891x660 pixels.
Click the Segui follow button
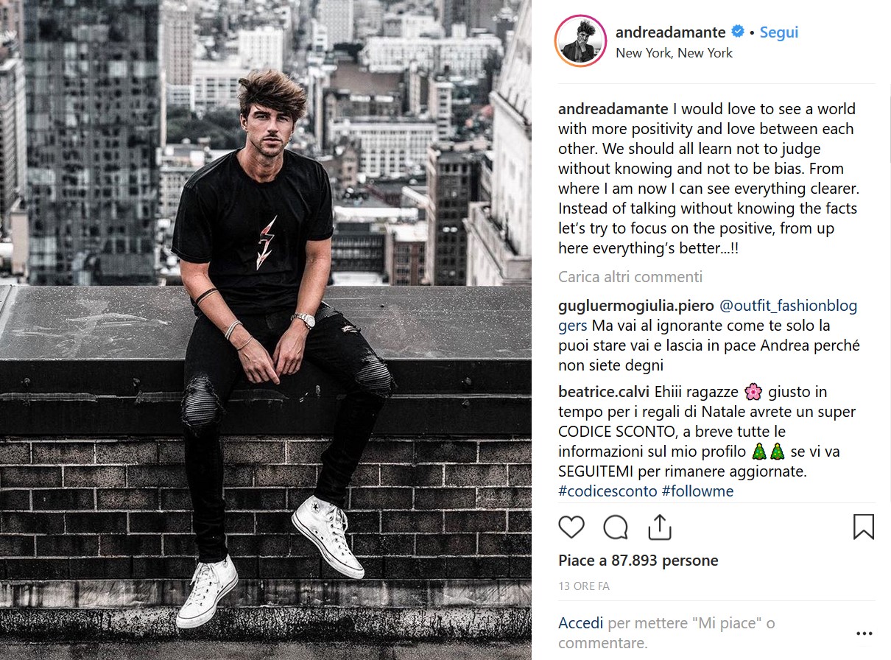tap(778, 32)
